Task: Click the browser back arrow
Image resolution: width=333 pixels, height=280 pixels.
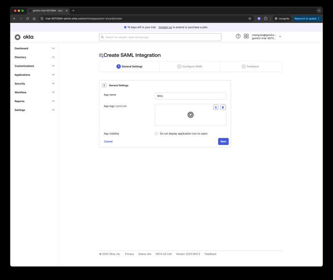Action: (x=14, y=18)
